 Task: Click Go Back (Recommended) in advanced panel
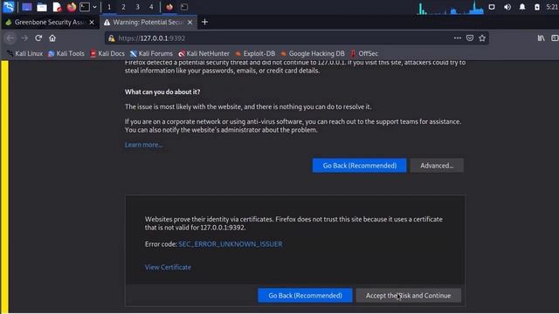point(305,296)
